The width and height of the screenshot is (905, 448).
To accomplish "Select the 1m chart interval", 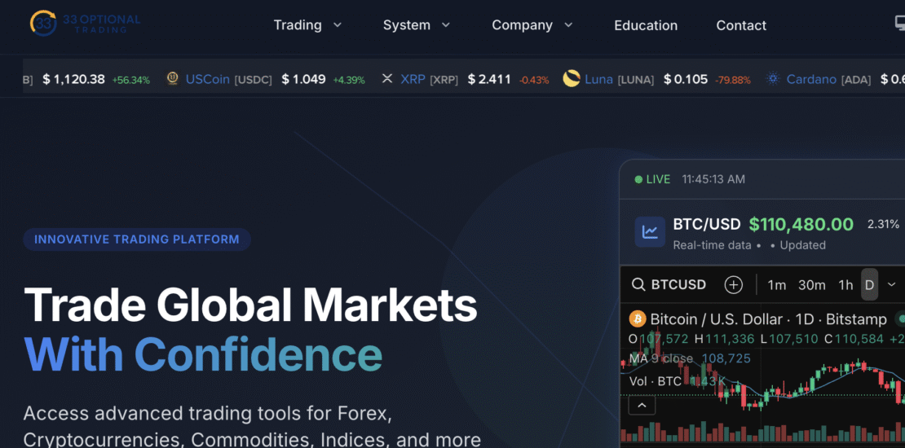I will point(777,285).
